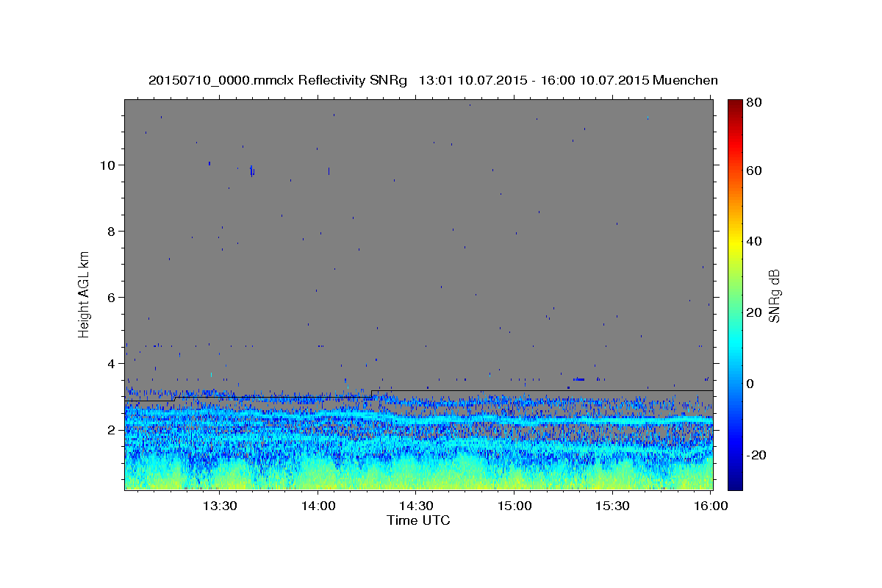Click the 14:30 time tick label
Image resolution: width=882 pixels, height=588 pixels.
click(416, 506)
